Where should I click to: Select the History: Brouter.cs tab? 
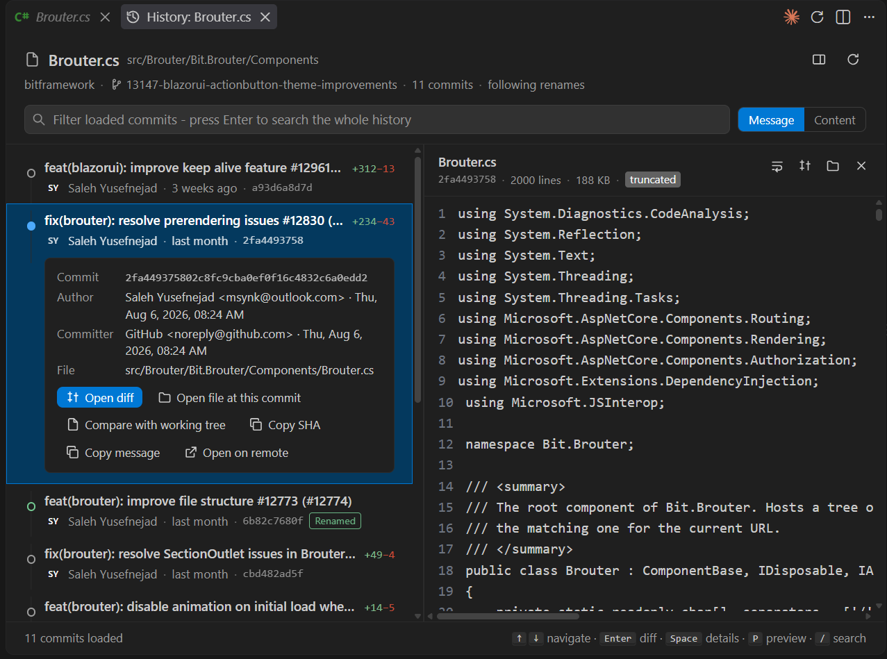[199, 17]
